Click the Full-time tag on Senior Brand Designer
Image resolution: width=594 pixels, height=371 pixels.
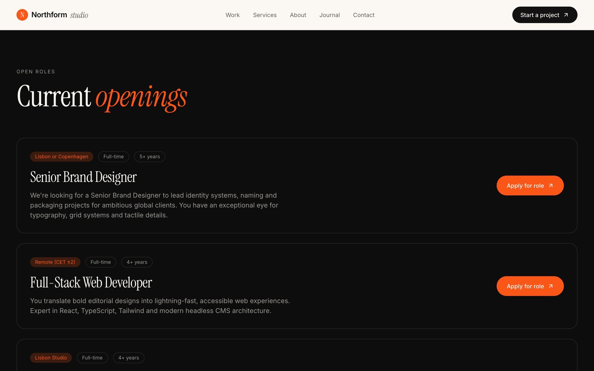114,157
